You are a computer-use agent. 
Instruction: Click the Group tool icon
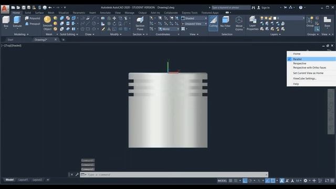(x=310, y=22)
